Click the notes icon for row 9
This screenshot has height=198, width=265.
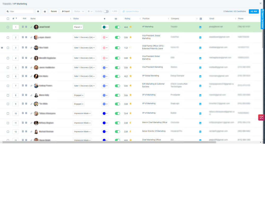tap(23, 104)
